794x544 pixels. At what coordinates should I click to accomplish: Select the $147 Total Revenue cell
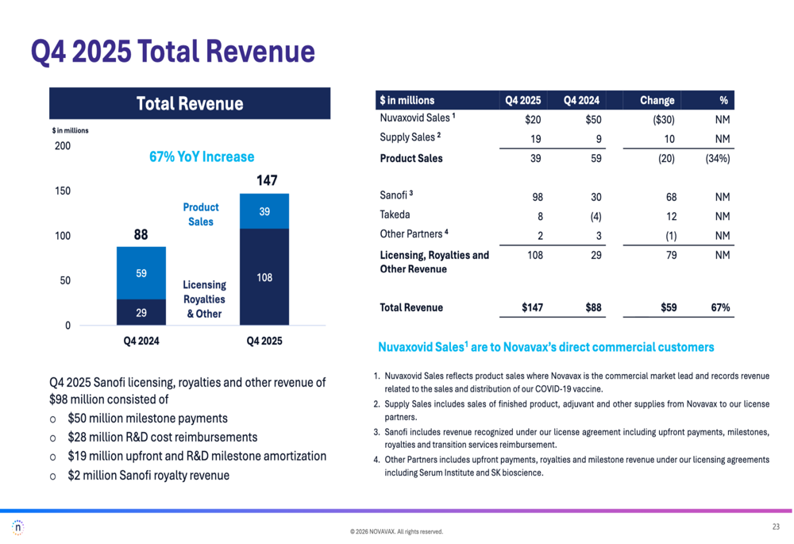(532, 307)
